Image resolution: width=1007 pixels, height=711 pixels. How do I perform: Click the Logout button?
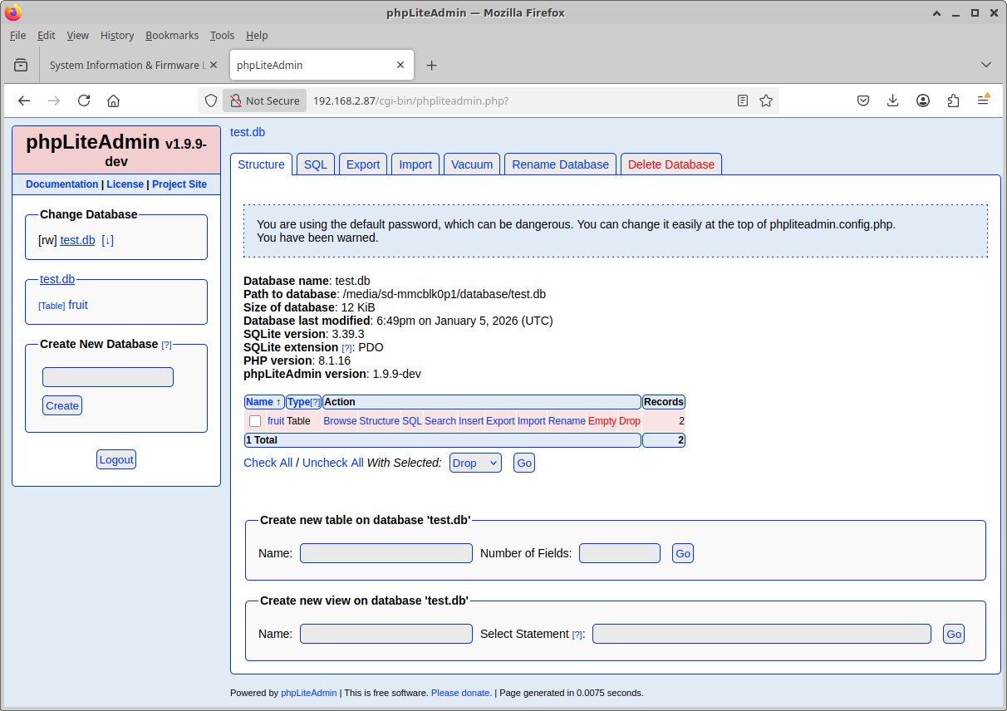point(116,459)
